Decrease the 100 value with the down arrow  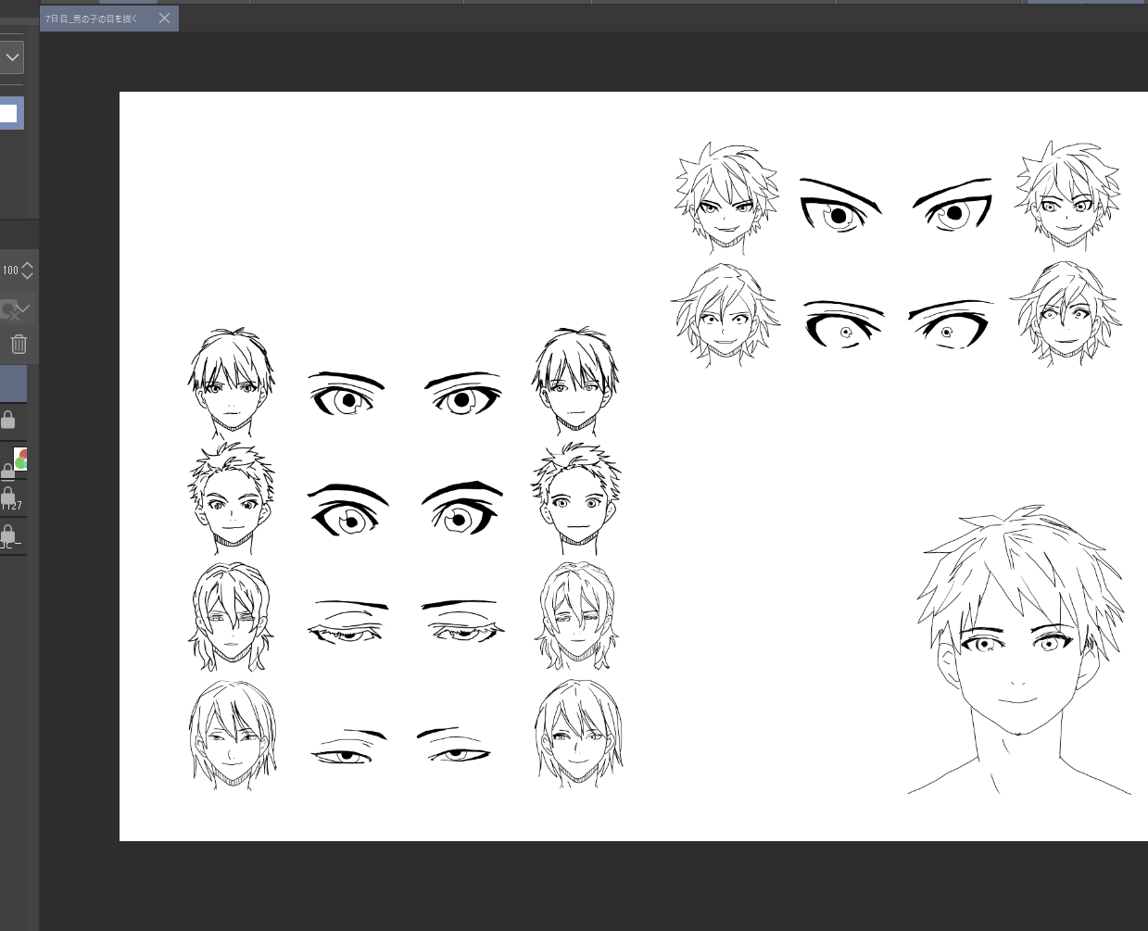tap(28, 275)
